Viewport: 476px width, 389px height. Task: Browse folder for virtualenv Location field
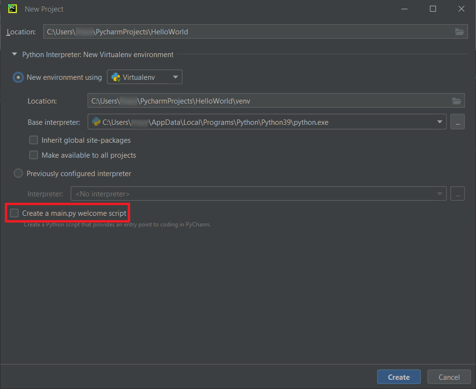pyautogui.click(x=456, y=101)
